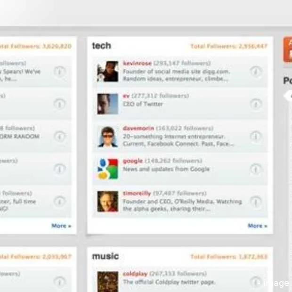Click More link in left category panel
Viewport: 292px width, 292px height.
pos(61,226)
